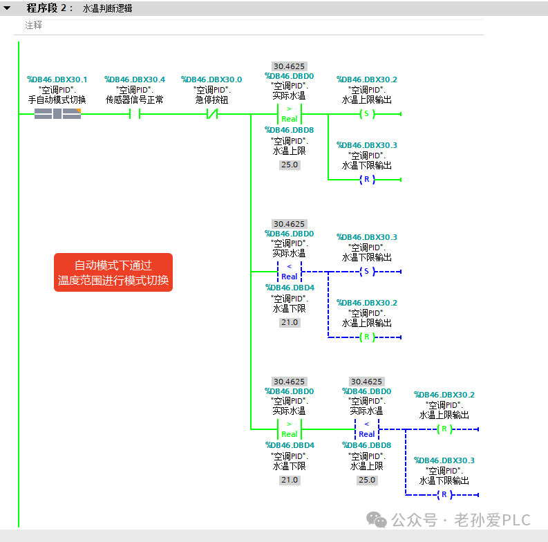Screen dimensions: 548x542
Task: Click the 注释 comment field
Action: [x=254, y=26]
